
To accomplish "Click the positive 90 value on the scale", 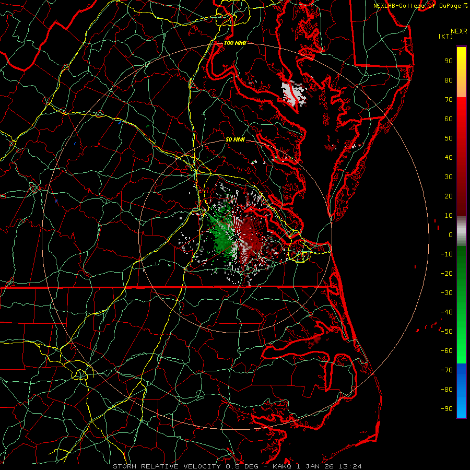I will point(449,61).
